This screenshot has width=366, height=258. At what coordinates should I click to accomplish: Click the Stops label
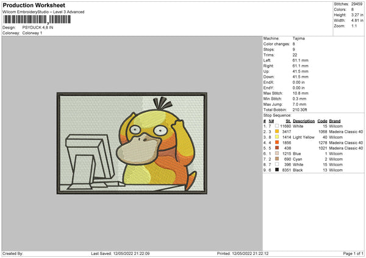[x=269, y=49]
